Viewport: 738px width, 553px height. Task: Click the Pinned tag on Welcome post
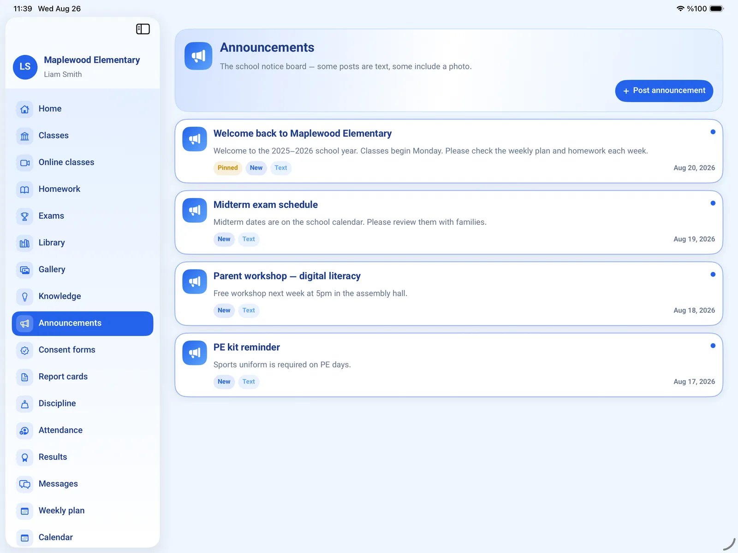[x=228, y=168]
